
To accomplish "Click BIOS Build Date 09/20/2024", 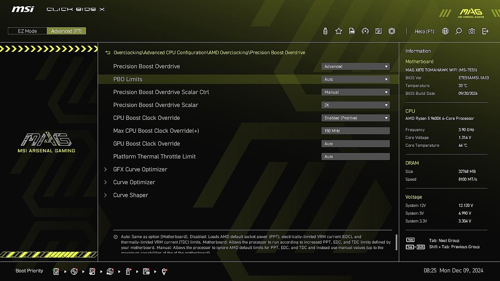I will click(x=469, y=93).
